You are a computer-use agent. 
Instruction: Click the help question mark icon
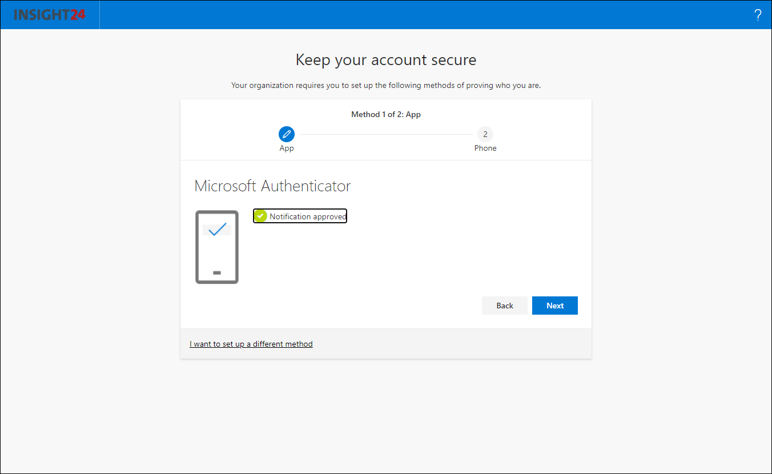pos(758,15)
